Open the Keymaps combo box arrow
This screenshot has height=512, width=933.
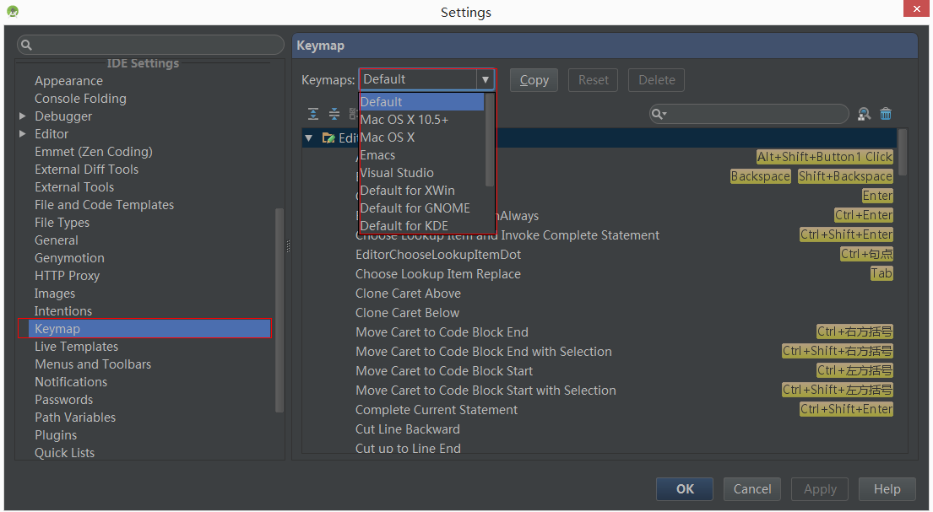click(485, 79)
